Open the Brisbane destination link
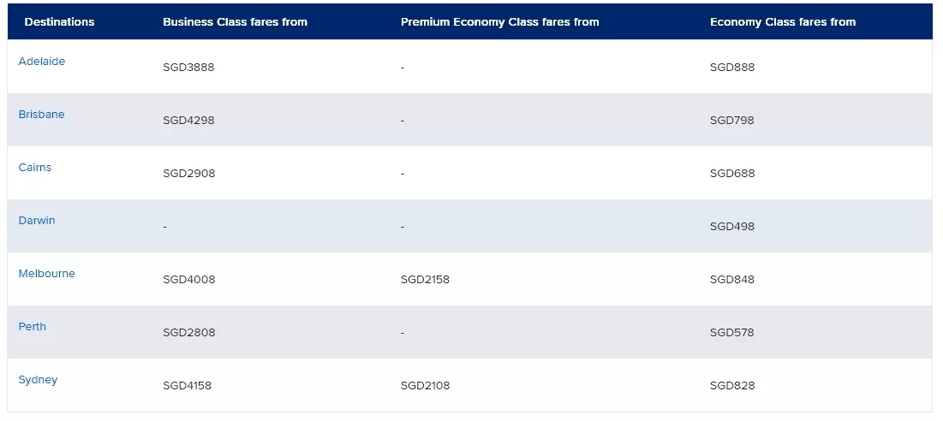 click(x=41, y=114)
